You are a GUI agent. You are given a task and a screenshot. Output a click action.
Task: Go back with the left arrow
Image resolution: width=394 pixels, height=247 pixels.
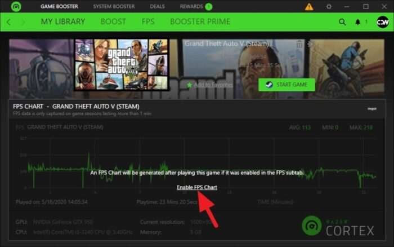tap(8, 22)
